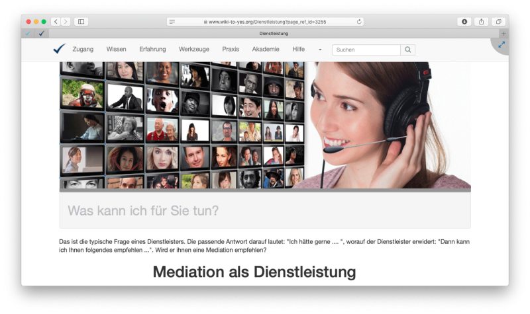Image resolution: width=530 pixels, height=314 pixels.
Task: Click into the Suchen search field
Action: point(366,50)
